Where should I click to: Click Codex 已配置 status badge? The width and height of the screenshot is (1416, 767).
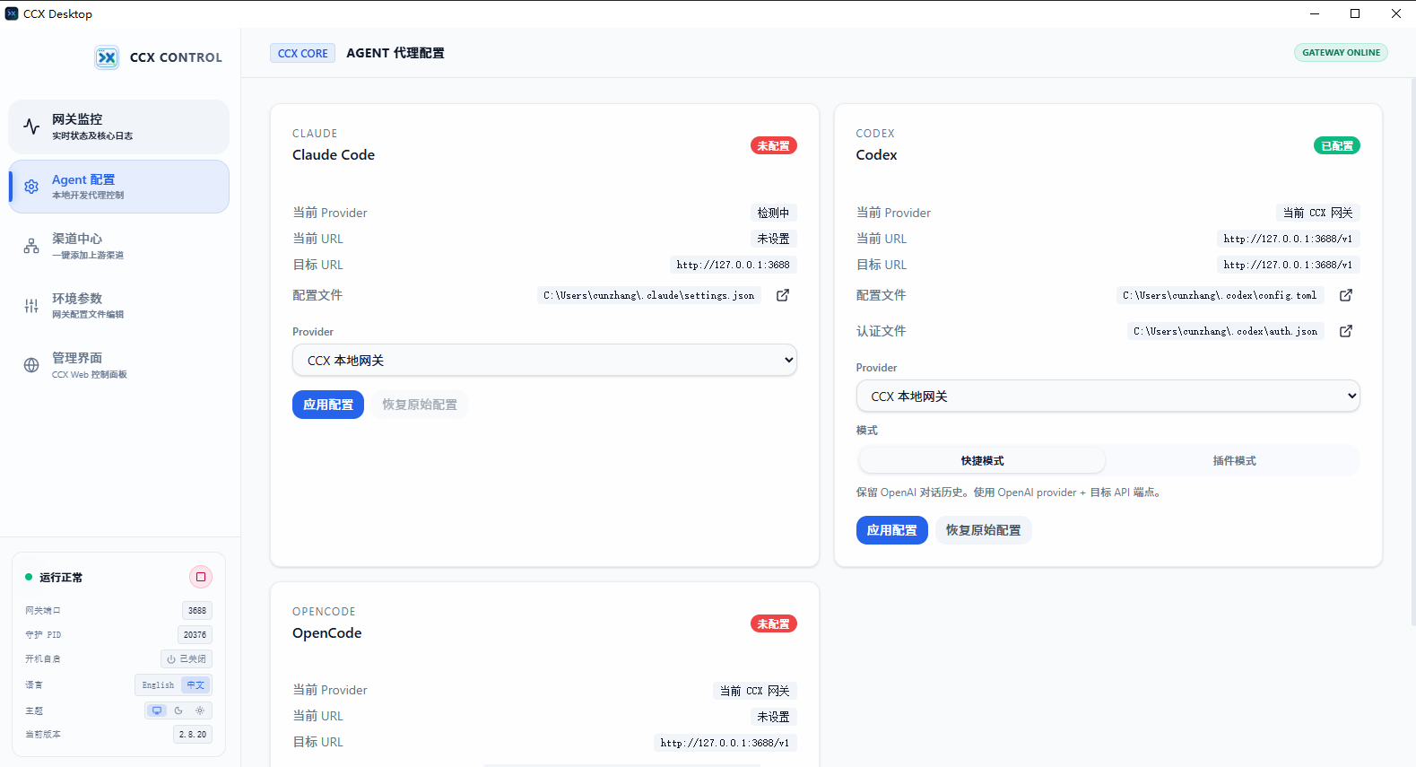point(1337,145)
